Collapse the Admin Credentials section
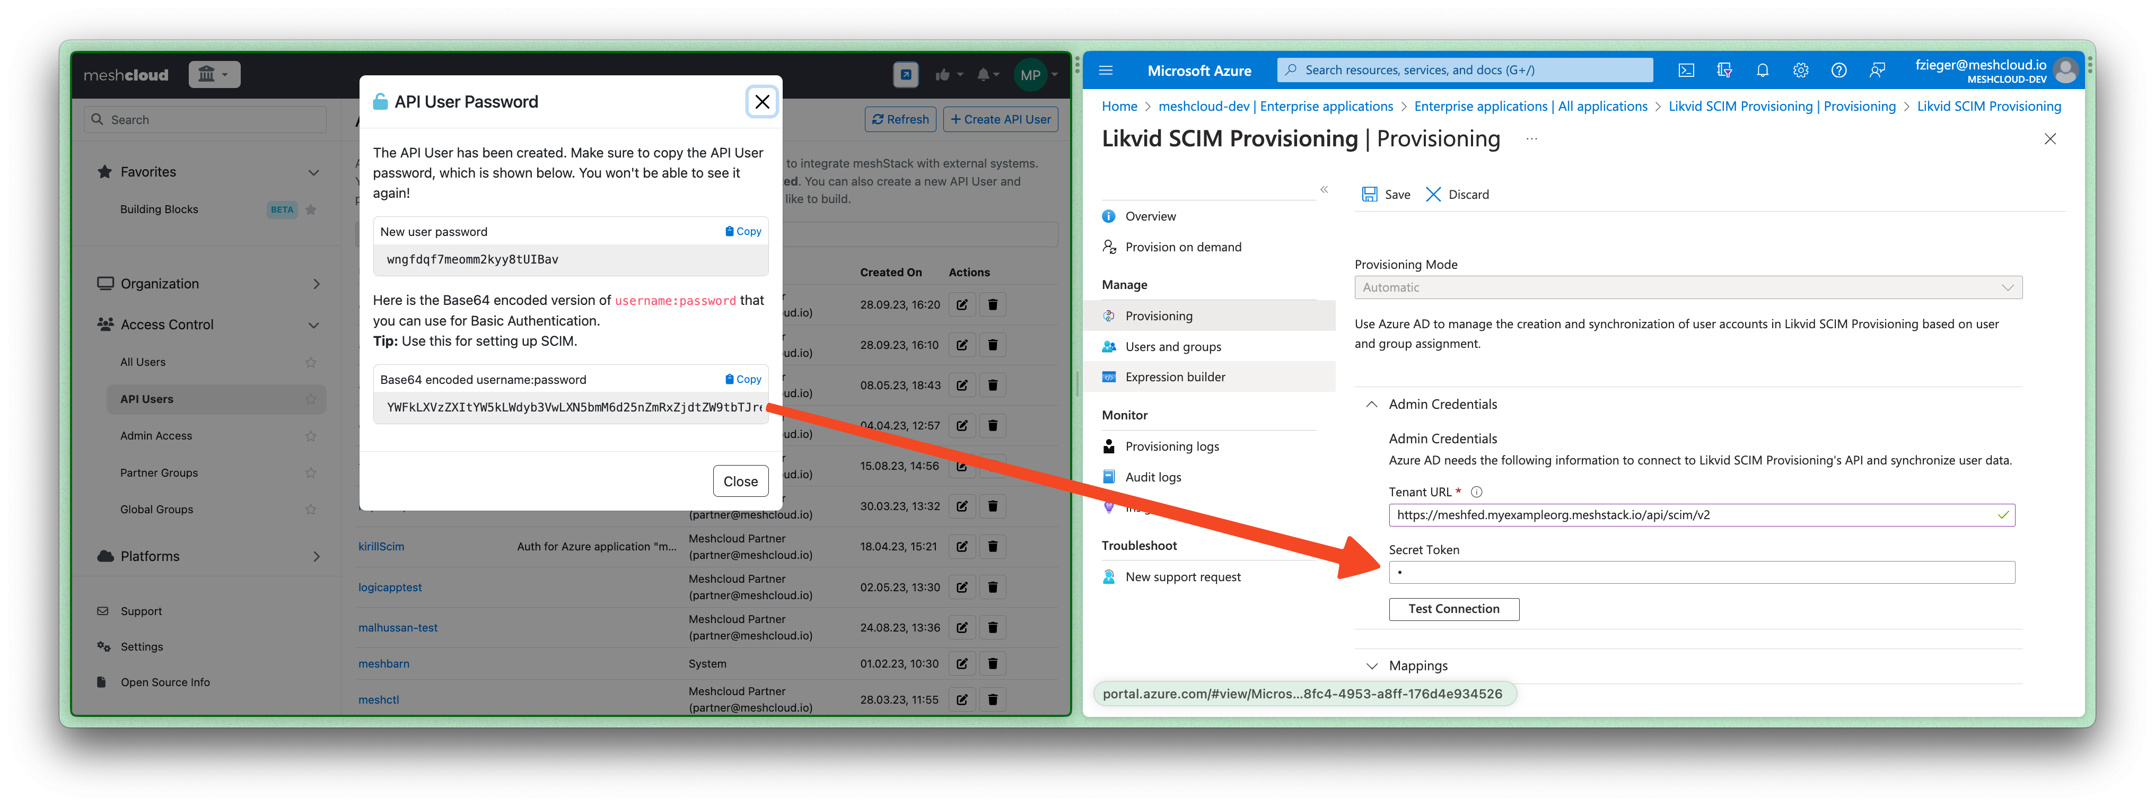 [1372, 404]
